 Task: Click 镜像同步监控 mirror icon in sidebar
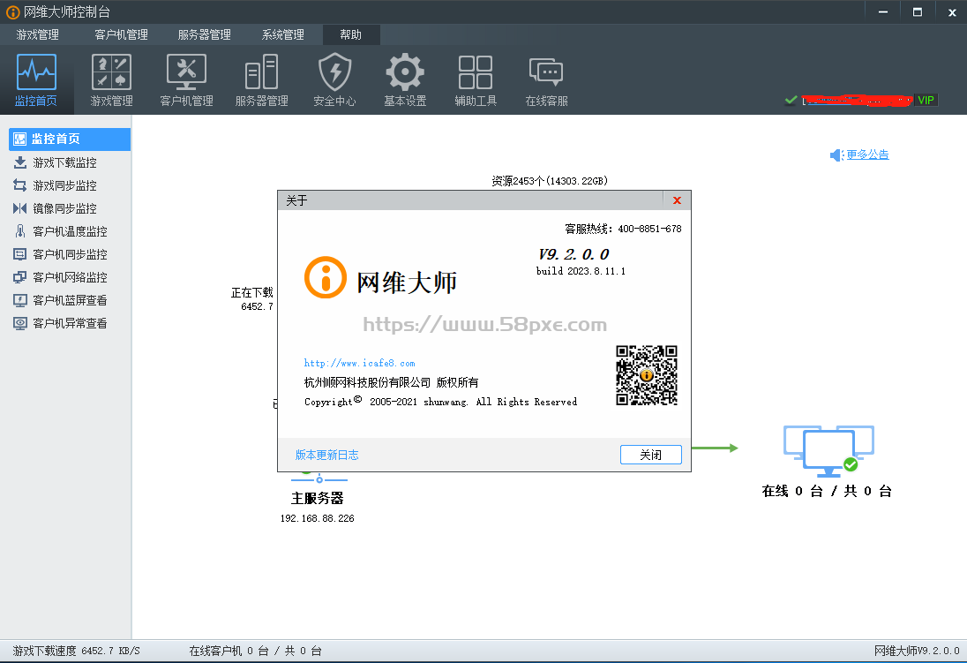(20, 208)
